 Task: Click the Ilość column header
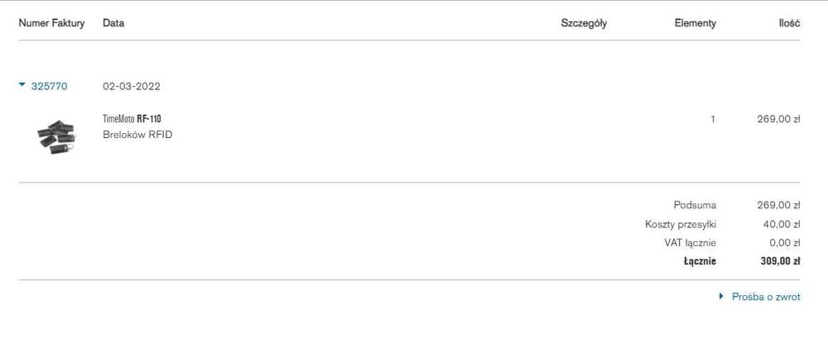(x=789, y=23)
